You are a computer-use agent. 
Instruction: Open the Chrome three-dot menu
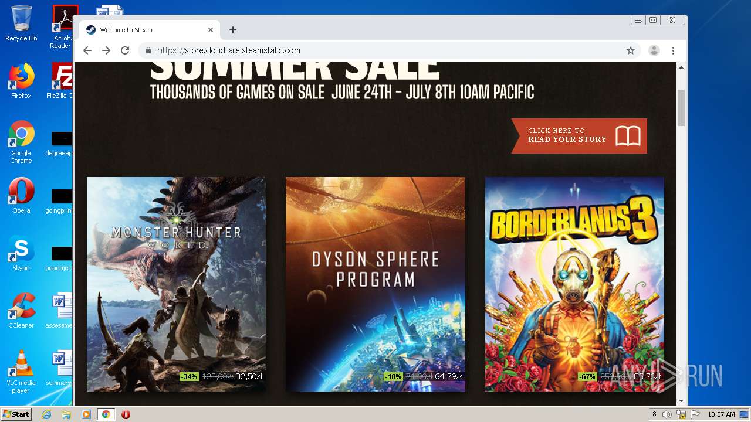673,50
